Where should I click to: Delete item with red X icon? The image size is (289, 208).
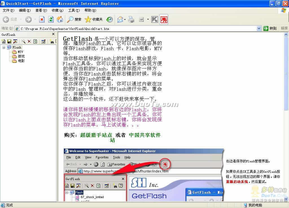click(x=29, y=41)
